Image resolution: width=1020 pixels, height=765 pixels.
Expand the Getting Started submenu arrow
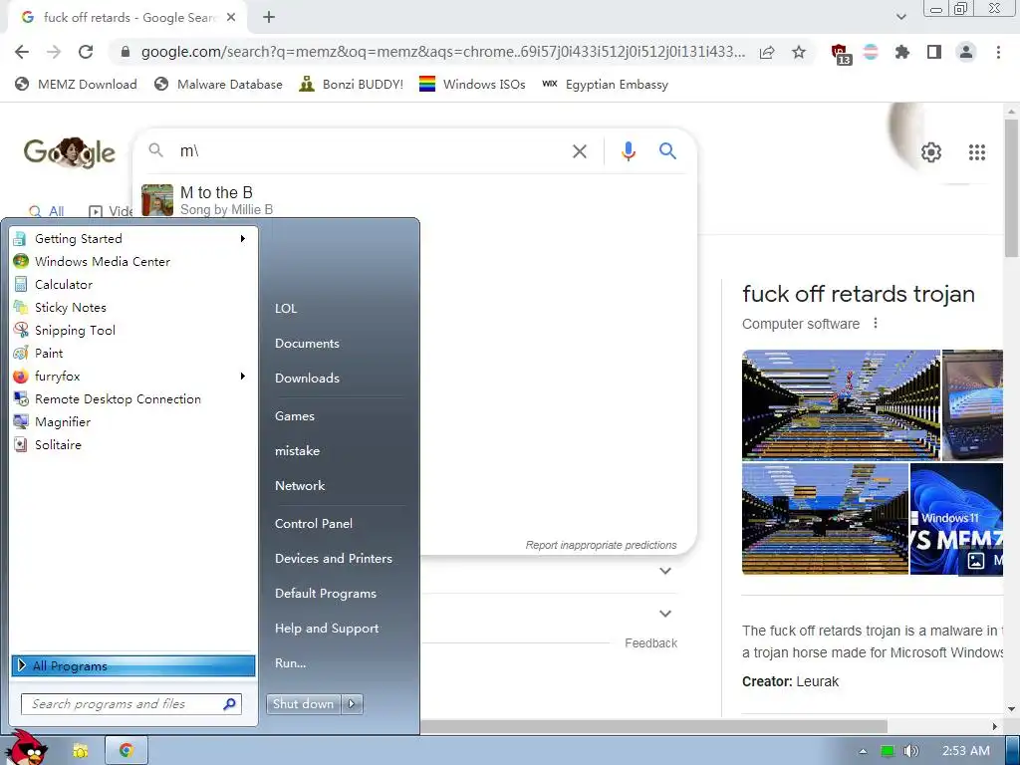pos(243,239)
